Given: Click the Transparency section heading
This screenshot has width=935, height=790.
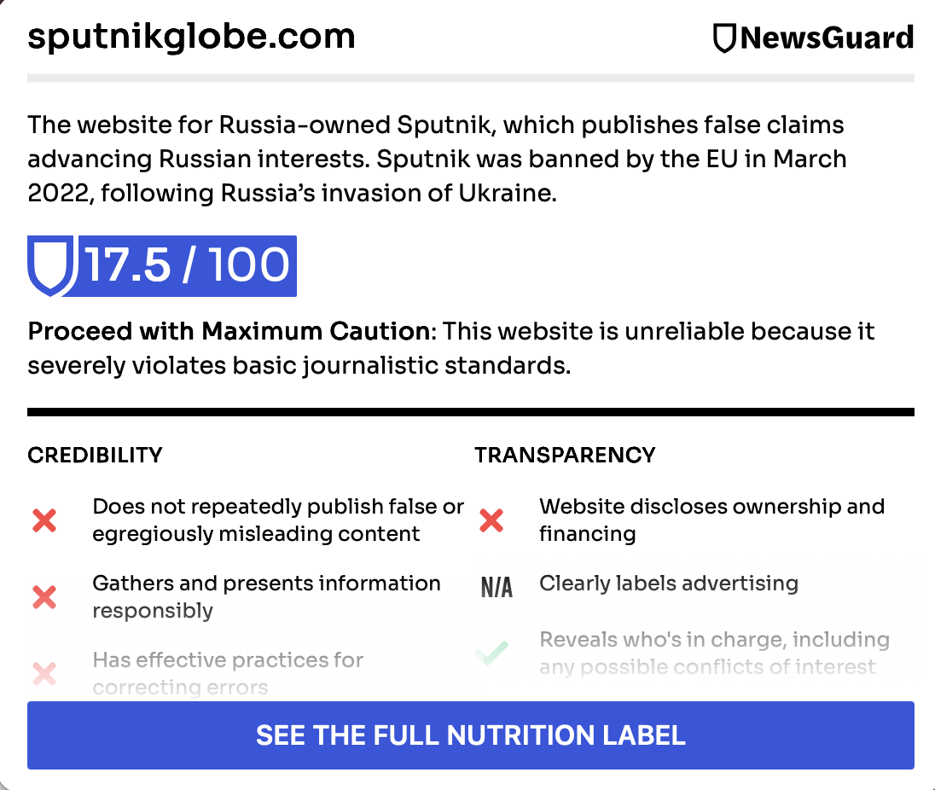Looking at the screenshot, I should [565, 455].
